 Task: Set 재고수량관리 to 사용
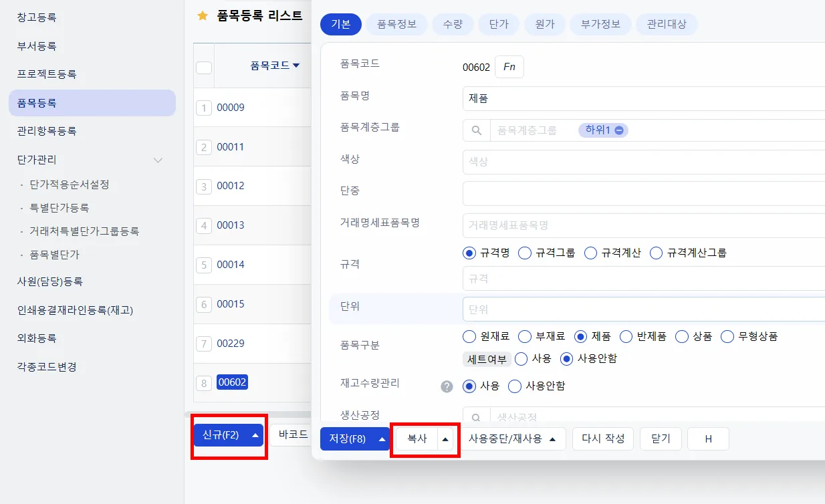point(469,386)
